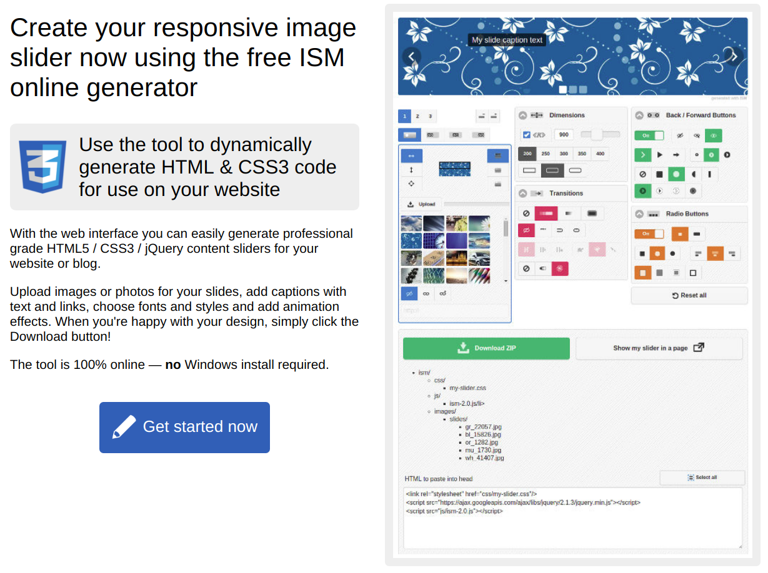
Task: Set slider height to 400
Action: (x=600, y=154)
